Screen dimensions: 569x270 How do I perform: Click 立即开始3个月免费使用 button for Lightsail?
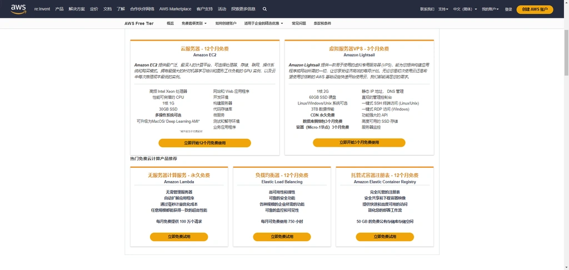point(360,143)
